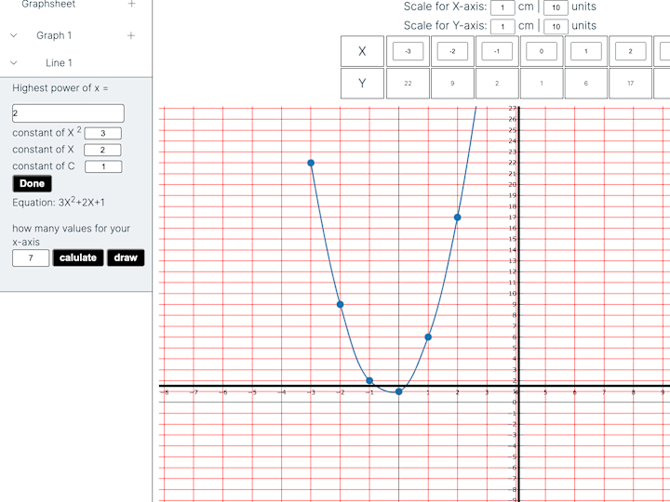The image size is (670, 502).
Task: Select the Graphsheet tree item
Action: (x=48, y=5)
